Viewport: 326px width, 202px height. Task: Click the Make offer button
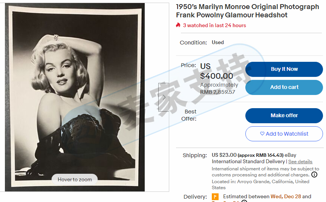point(284,116)
